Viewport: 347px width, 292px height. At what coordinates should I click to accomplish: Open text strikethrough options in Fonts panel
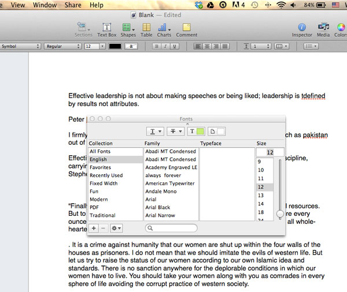coord(175,132)
